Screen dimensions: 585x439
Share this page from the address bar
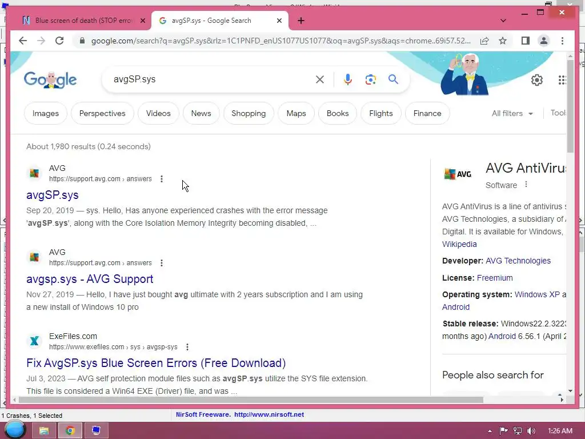[484, 41]
